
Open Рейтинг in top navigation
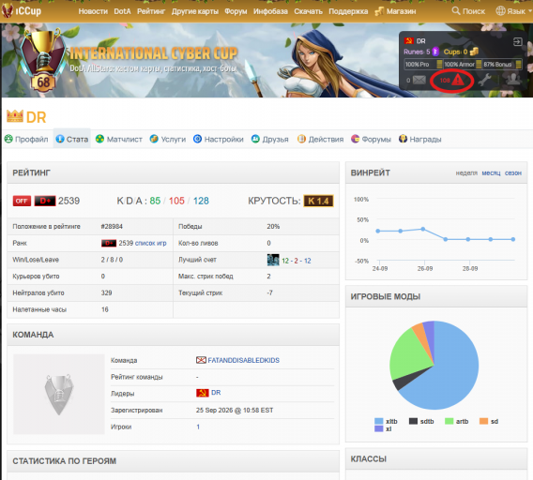point(151,11)
